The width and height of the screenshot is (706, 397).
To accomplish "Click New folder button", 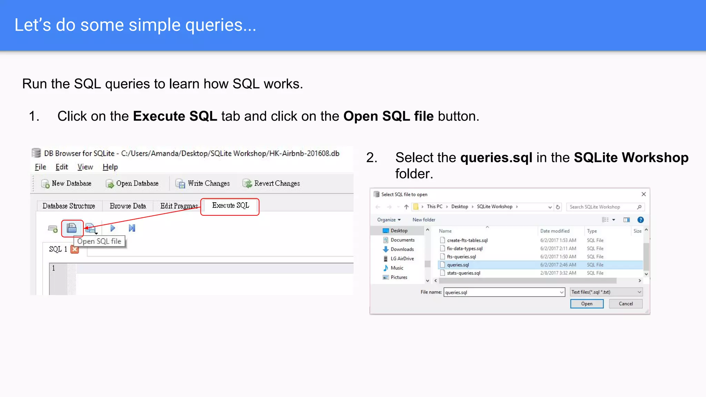I will tap(424, 220).
